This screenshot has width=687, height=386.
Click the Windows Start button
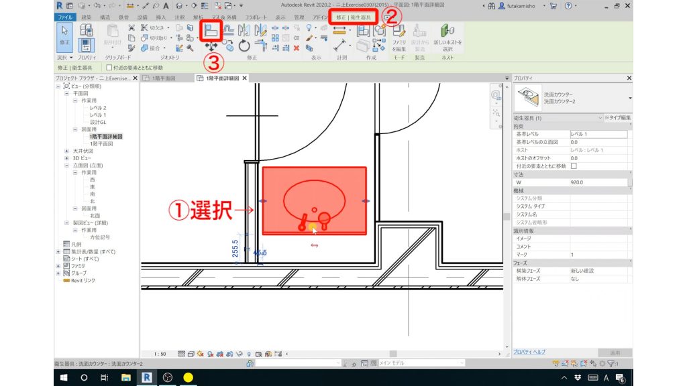[64, 377]
